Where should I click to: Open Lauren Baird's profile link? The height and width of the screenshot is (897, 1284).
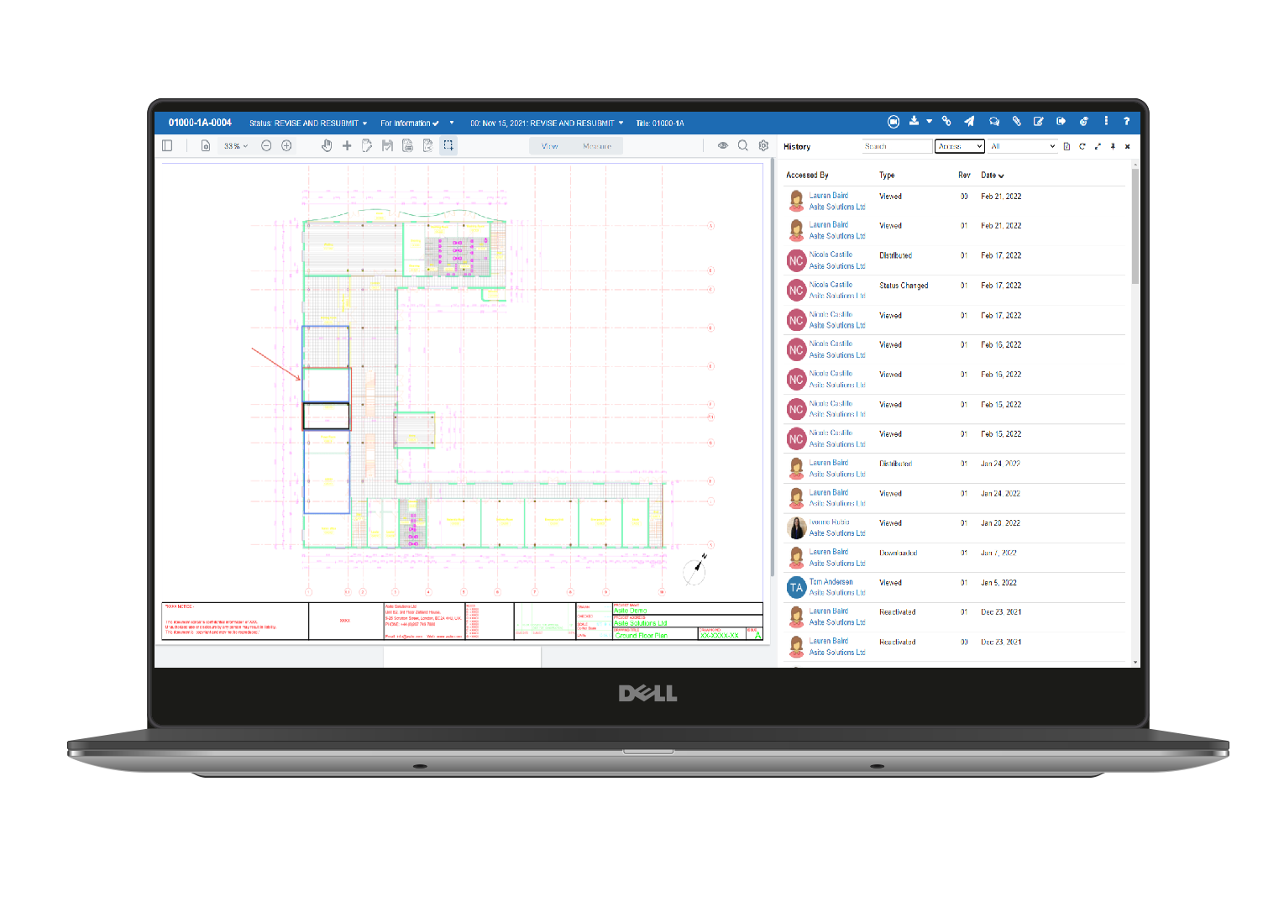(830, 196)
